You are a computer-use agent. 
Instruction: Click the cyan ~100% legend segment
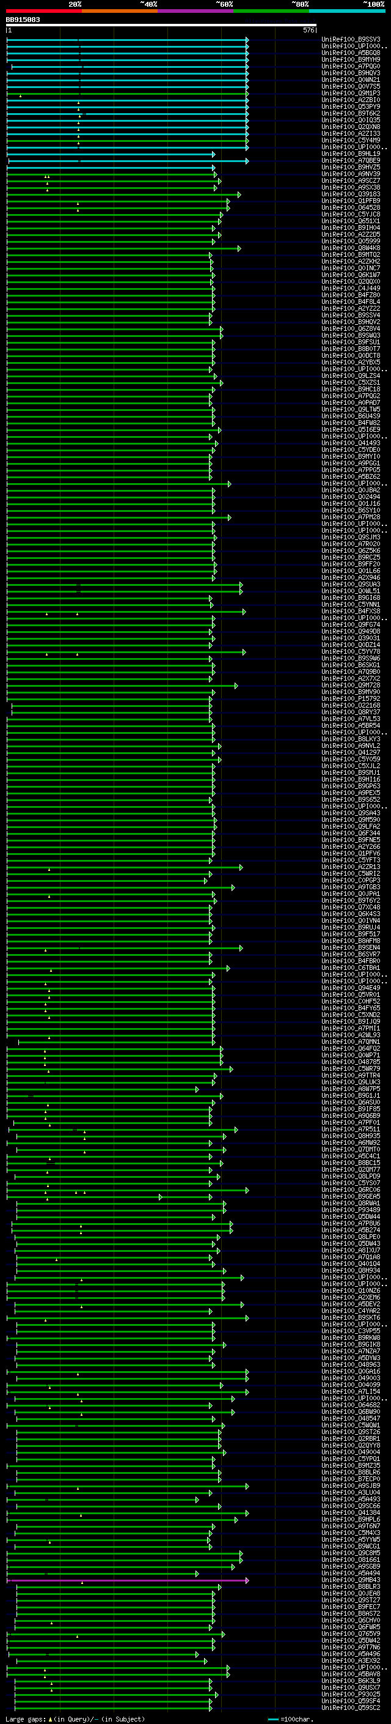point(347,11)
